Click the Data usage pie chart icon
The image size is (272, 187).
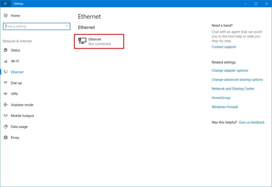pyautogui.click(x=6, y=127)
